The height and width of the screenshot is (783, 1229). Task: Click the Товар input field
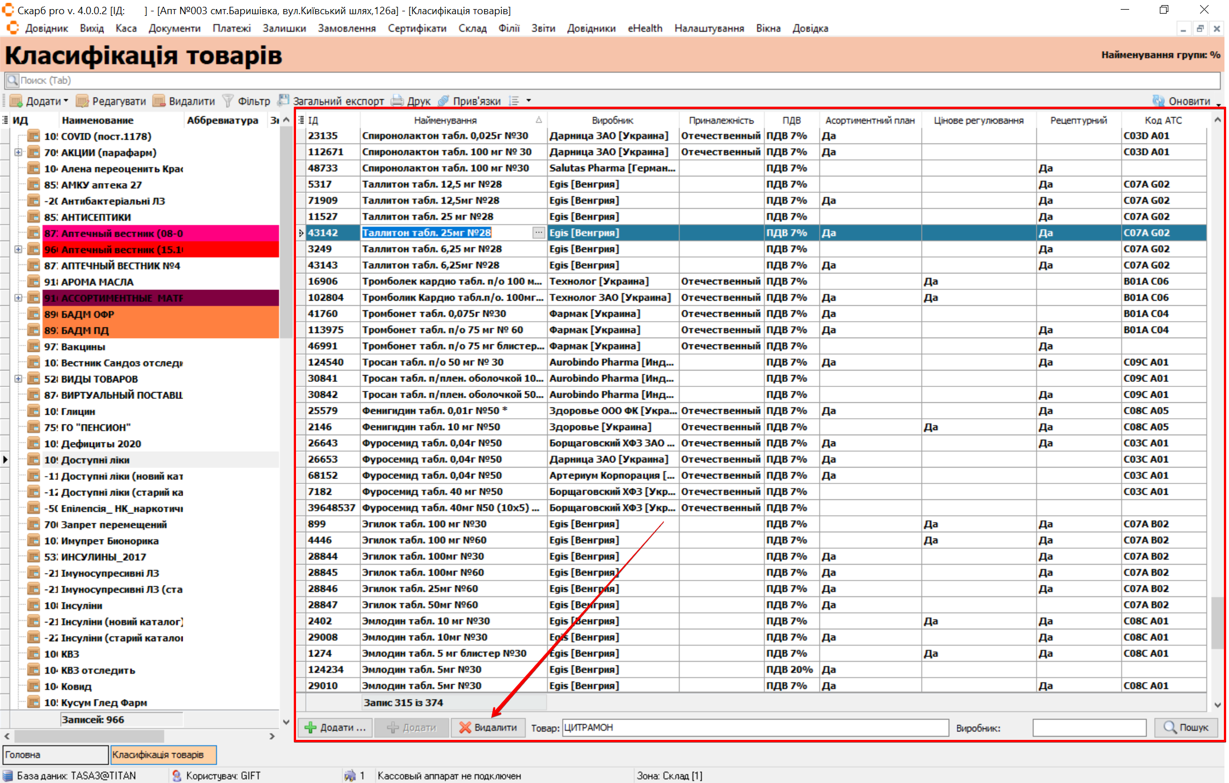754,727
